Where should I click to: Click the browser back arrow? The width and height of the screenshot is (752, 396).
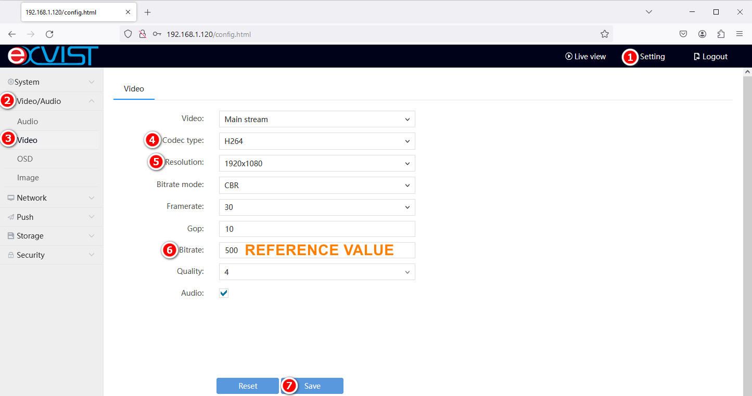pos(12,34)
